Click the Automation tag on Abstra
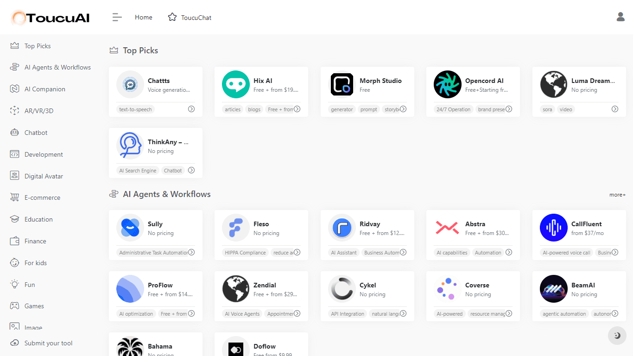 tap(488, 253)
